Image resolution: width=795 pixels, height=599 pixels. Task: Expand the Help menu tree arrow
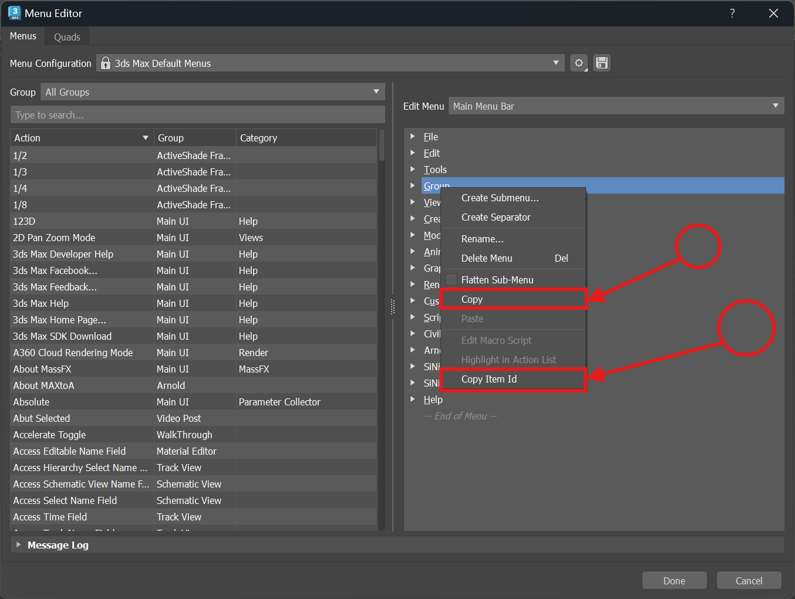(x=413, y=399)
